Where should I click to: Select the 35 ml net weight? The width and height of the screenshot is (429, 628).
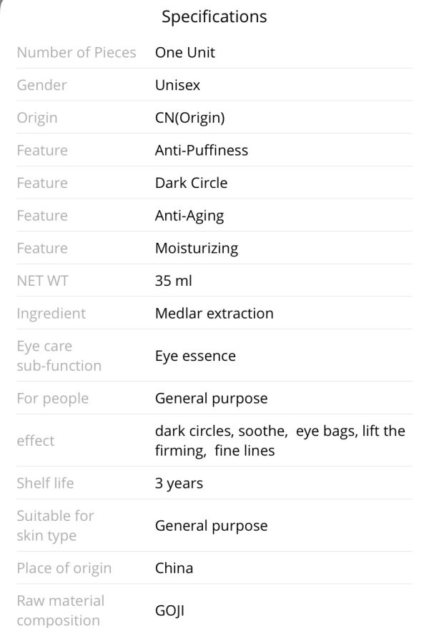tap(173, 281)
